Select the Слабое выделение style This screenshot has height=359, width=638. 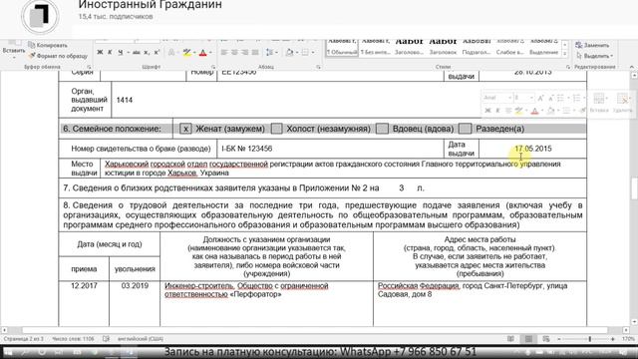coord(509,48)
